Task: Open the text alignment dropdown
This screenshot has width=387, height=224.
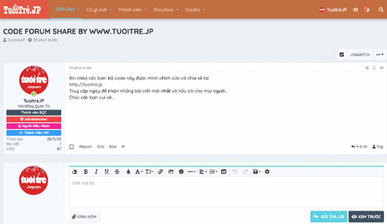Action: pyautogui.click(x=203, y=172)
